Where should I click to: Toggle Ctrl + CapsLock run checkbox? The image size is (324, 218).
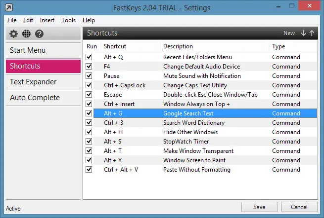coord(89,85)
